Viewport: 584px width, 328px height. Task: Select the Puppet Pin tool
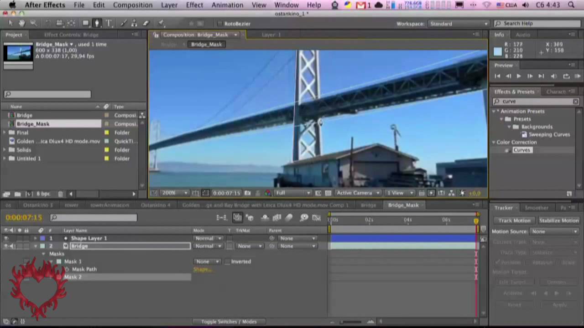click(x=161, y=23)
